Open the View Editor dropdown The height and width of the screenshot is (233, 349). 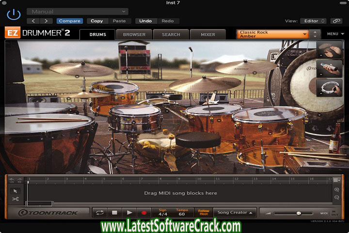314,21
